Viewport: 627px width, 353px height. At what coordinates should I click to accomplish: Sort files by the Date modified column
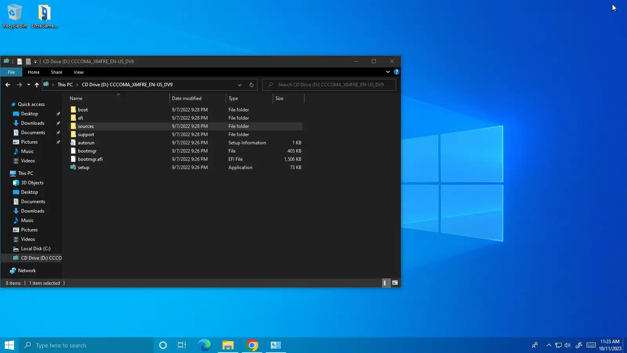tap(198, 98)
